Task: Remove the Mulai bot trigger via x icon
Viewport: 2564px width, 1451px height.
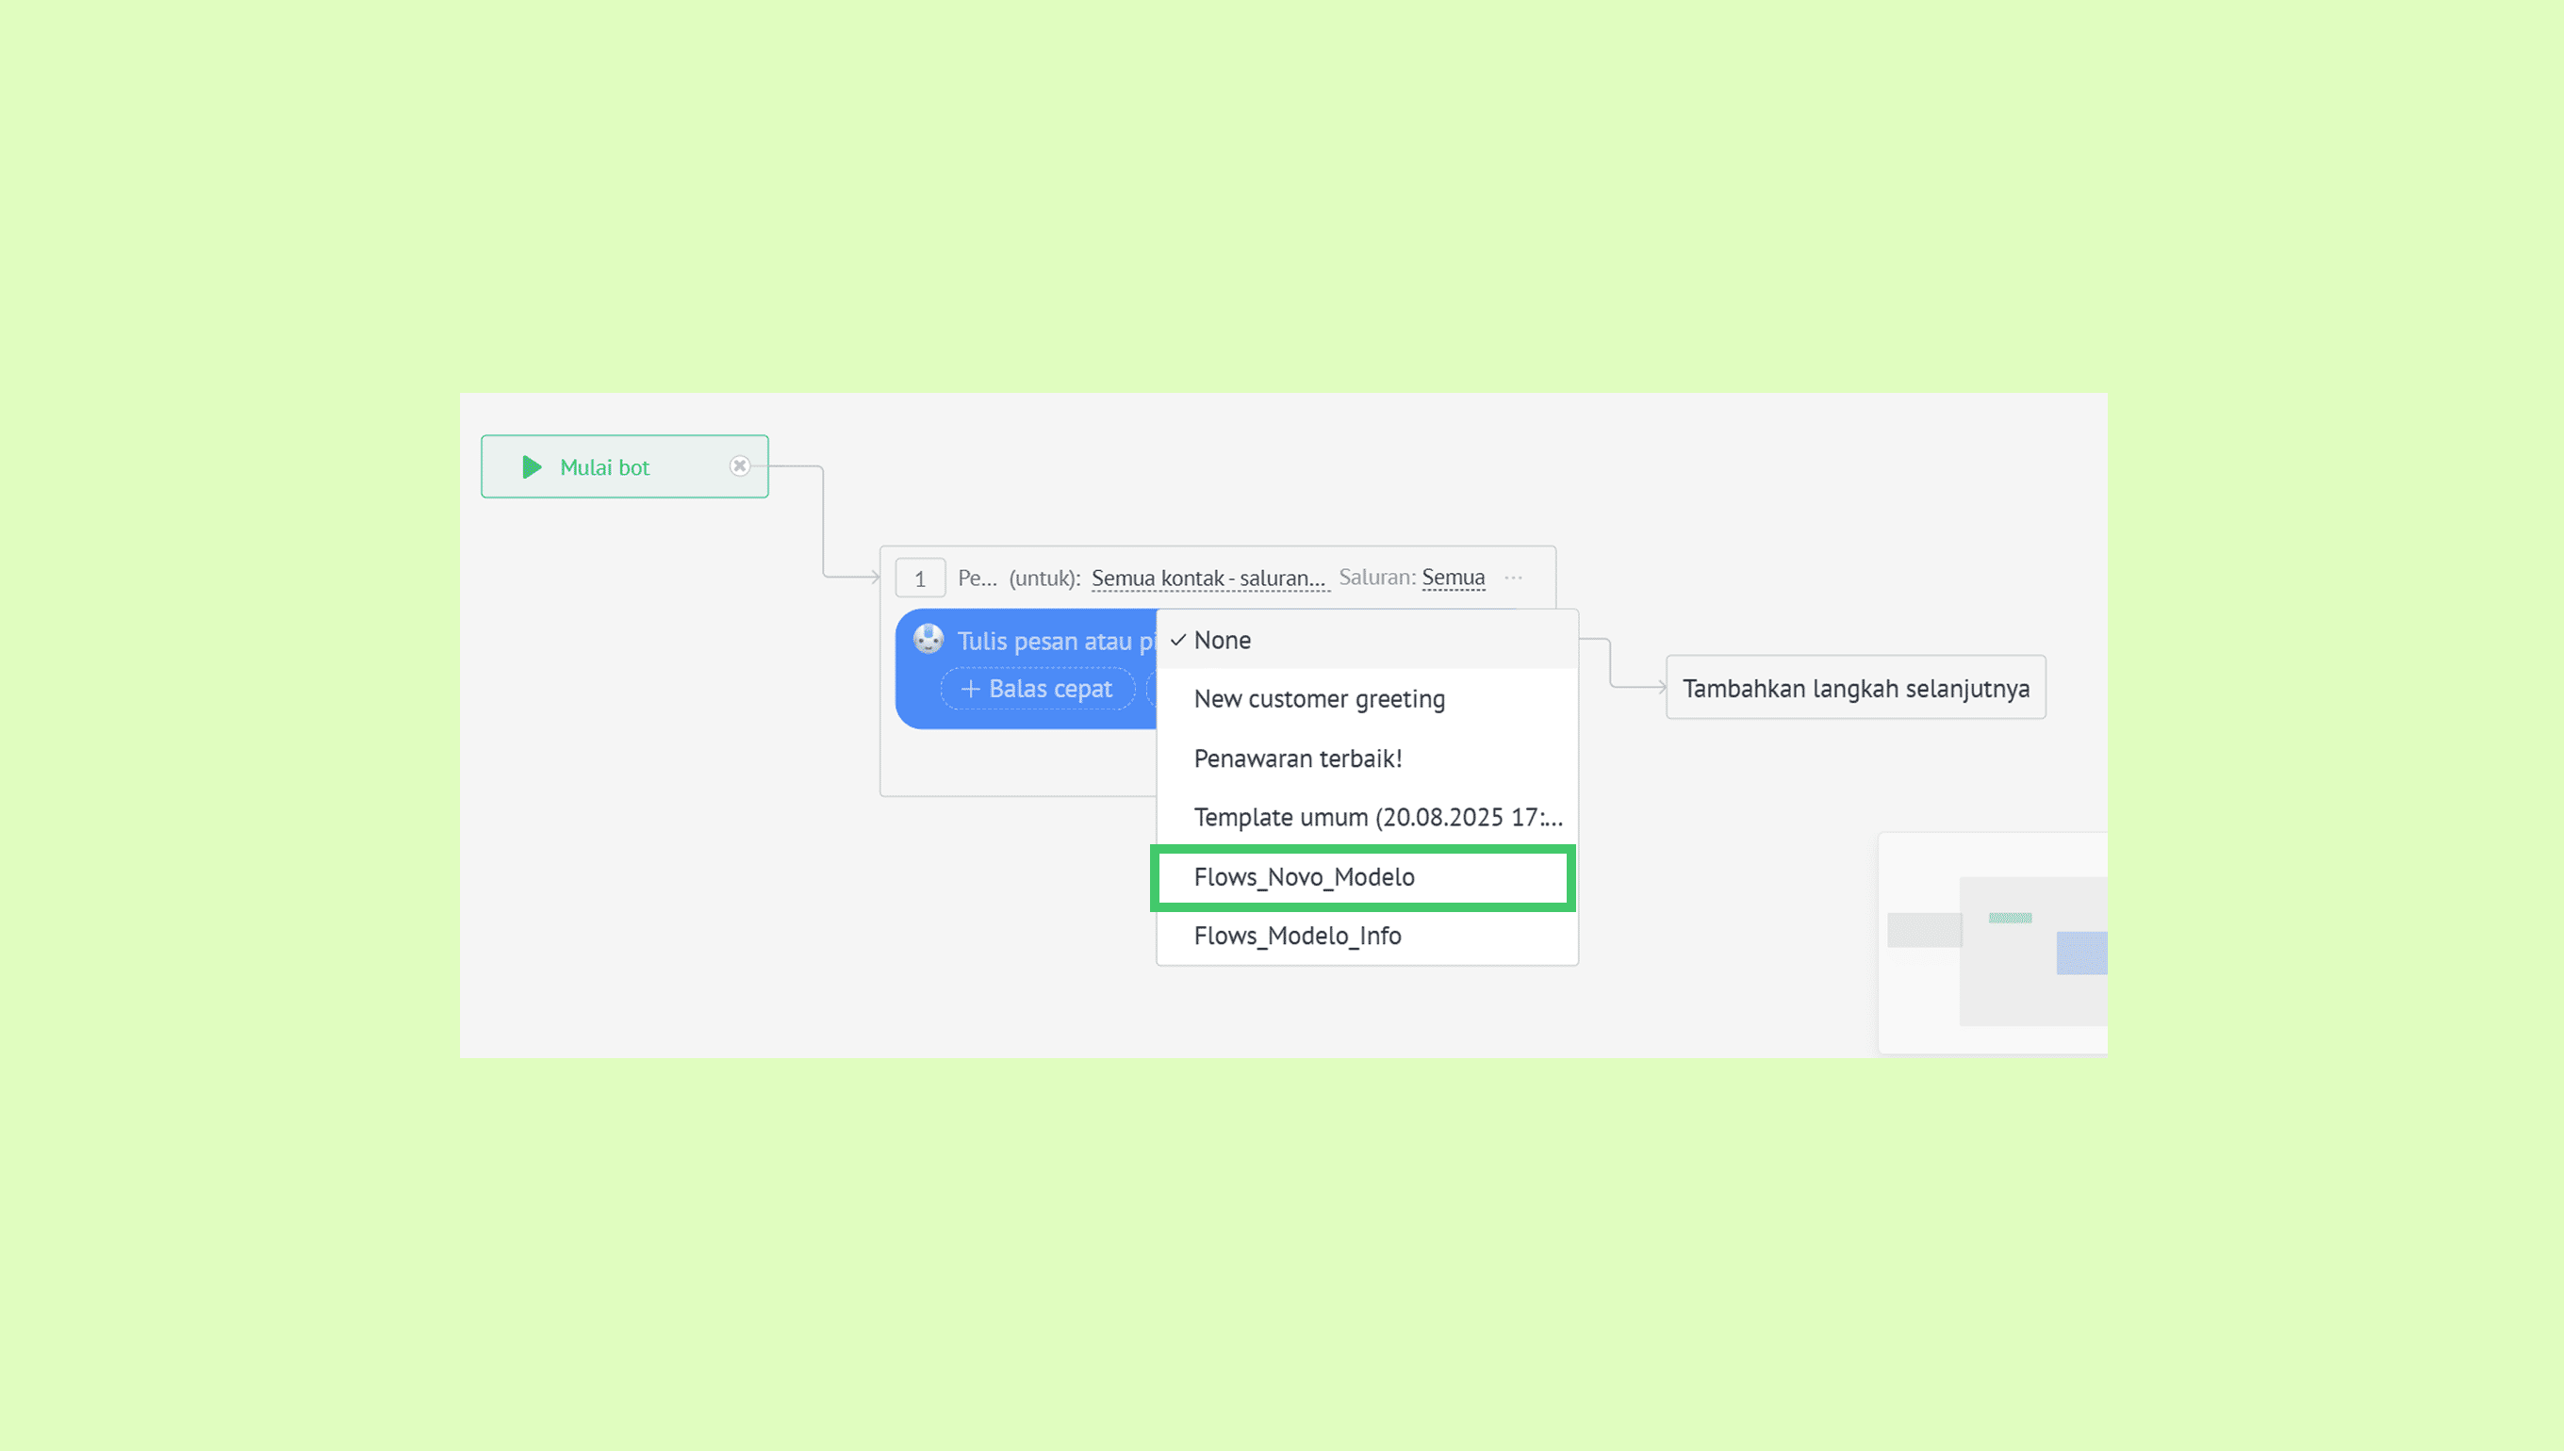Action: point(739,465)
